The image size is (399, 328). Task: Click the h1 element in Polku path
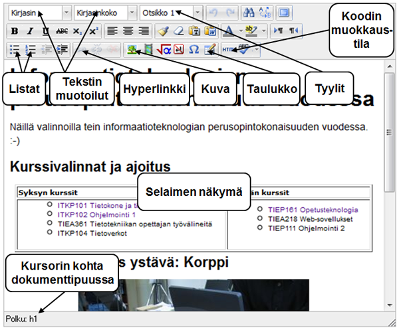[x=33, y=319]
